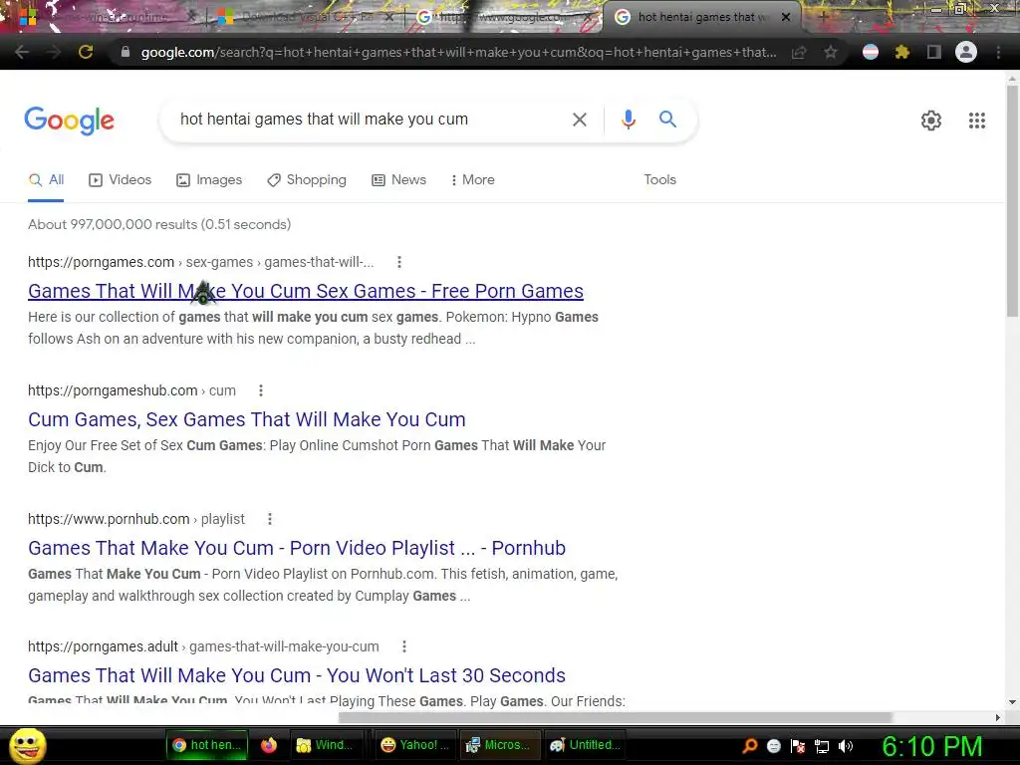Click the browser forward arrow
This screenshot has width=1020, height=765.
pos(54,52)
